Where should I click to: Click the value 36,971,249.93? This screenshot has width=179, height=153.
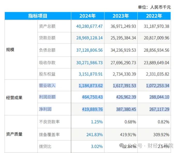click(123, 26)
